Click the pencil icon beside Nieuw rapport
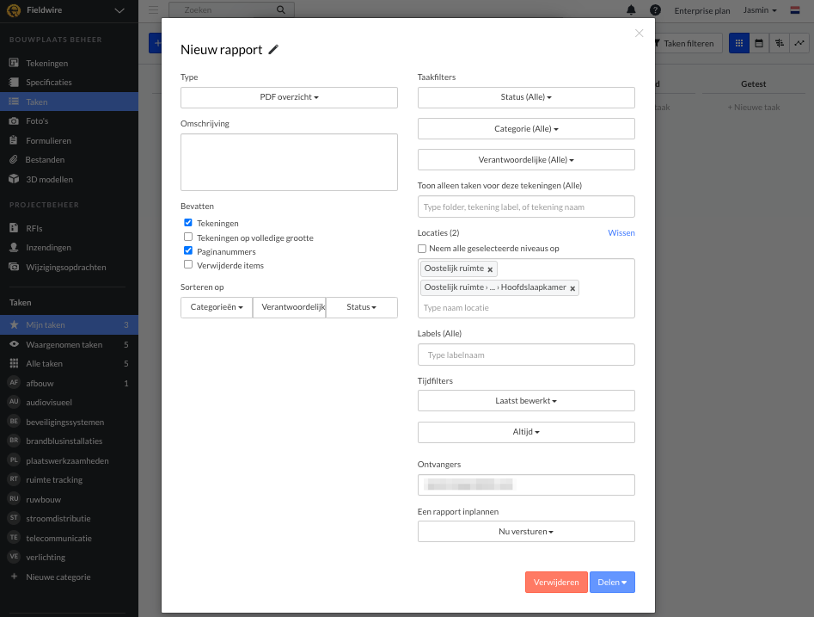The image size is (814, 617). tap(273, 50)
